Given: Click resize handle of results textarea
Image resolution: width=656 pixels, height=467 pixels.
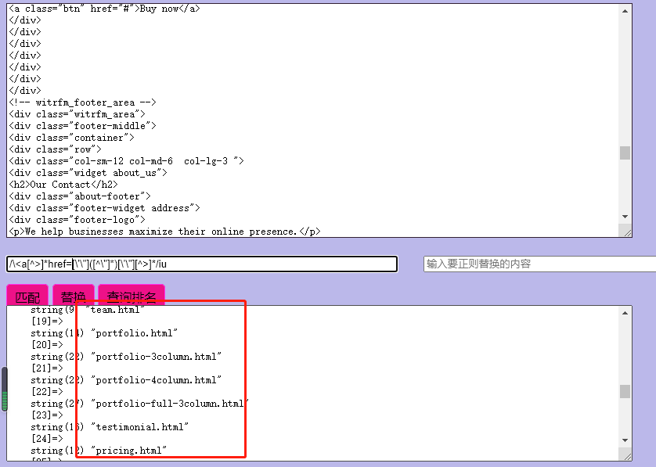Looking at the screenshot, I should (x=625, y=454).
